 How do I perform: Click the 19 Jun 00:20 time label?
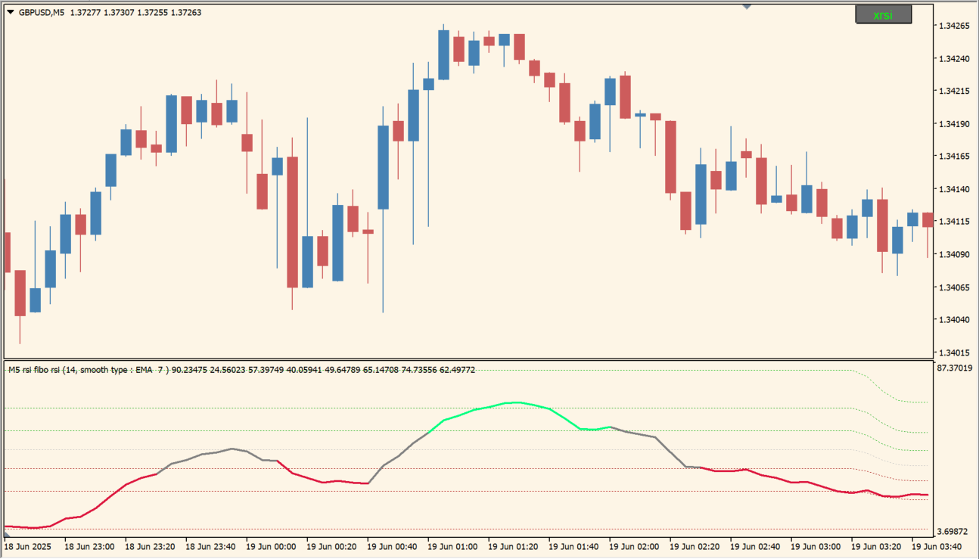pos(331,545)
